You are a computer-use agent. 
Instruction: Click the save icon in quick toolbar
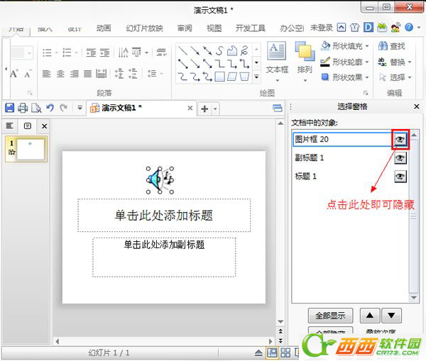9,108
